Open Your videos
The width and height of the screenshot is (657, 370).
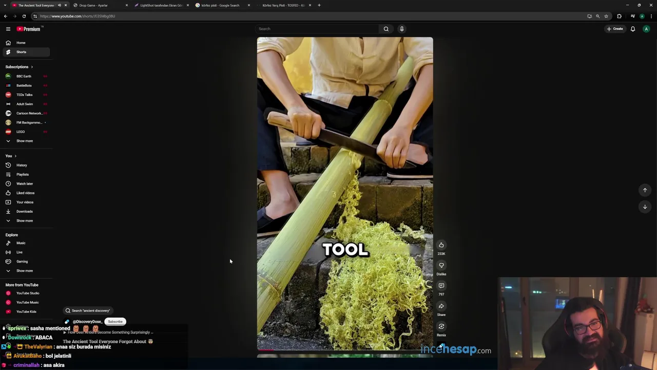pos(25,202)
